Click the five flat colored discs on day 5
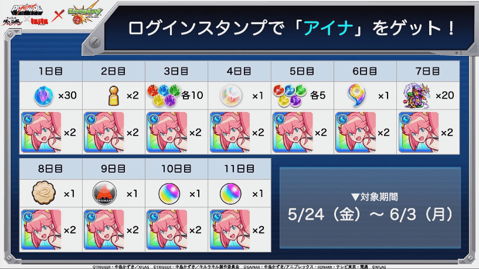Image resolution: width=479 pixels, height=269 pixels. pyautogui.click(x=290, y=96)
